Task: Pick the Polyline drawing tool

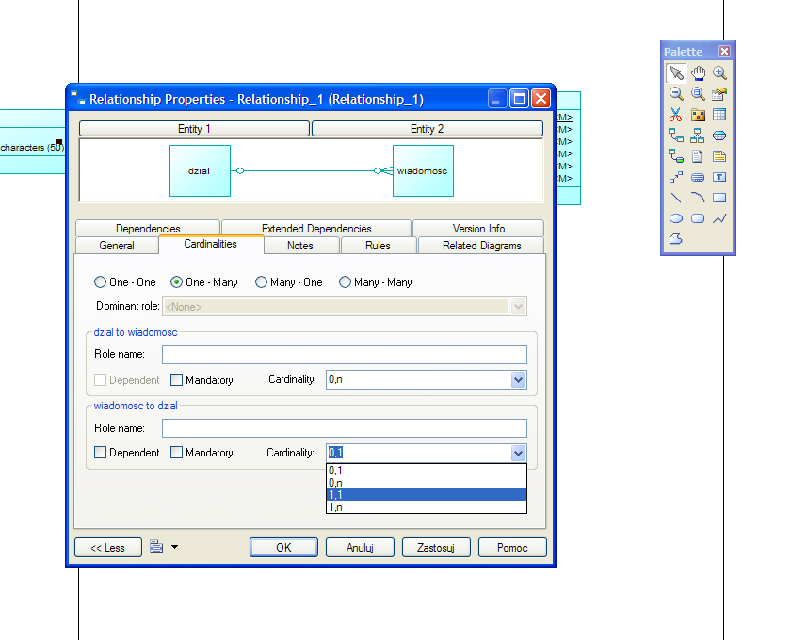Action: 719,218
